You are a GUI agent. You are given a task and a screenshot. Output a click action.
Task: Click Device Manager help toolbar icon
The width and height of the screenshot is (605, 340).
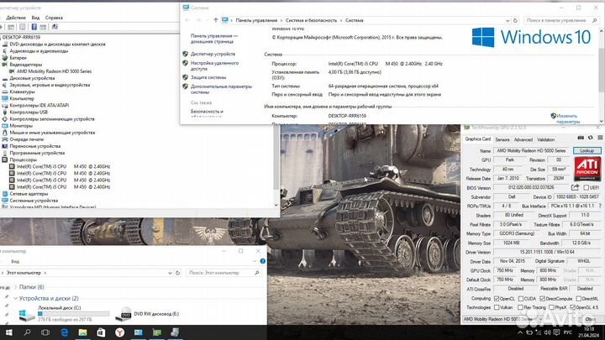pos(34,27)
